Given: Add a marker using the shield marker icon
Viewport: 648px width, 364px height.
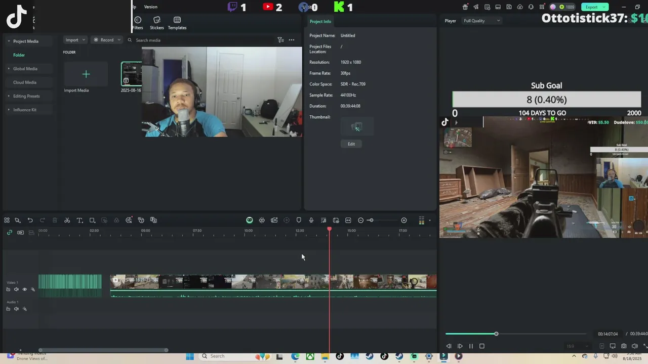Looking at the screenshot, I should pyautogui.click(x=299, y=220).
